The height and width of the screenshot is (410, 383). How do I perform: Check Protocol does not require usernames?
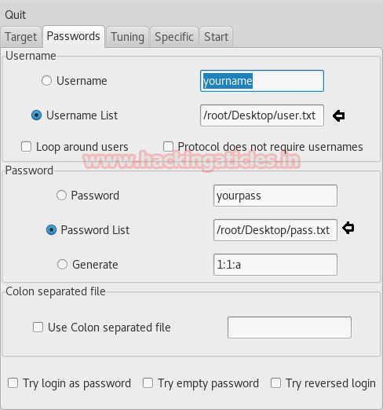coord(168,147)
